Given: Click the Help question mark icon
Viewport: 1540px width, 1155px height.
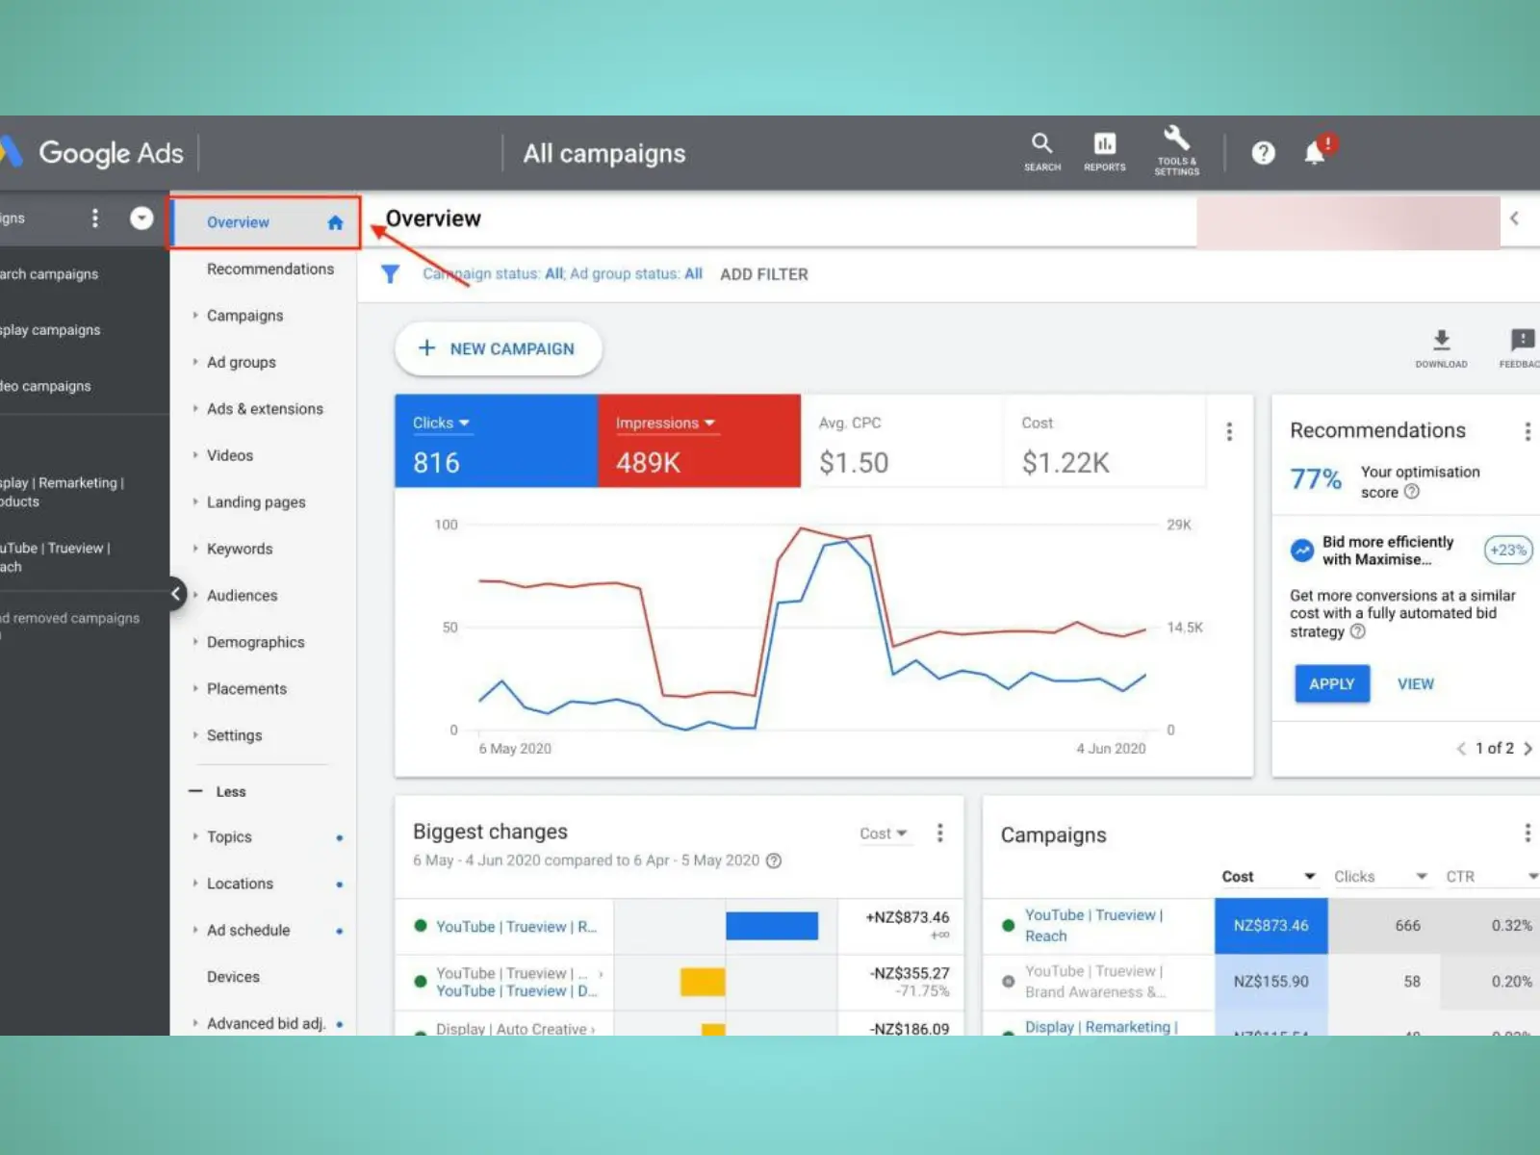Looking at the screenshot, I should (x=1263, y=153).
